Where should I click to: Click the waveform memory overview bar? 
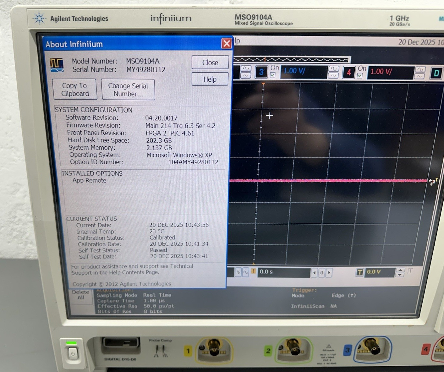292,60
